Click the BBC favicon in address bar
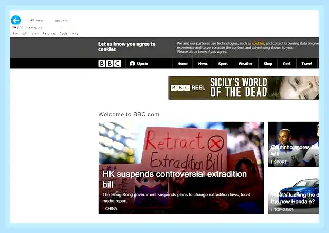Viewport: 329px width, 233px height. (32, 20)
